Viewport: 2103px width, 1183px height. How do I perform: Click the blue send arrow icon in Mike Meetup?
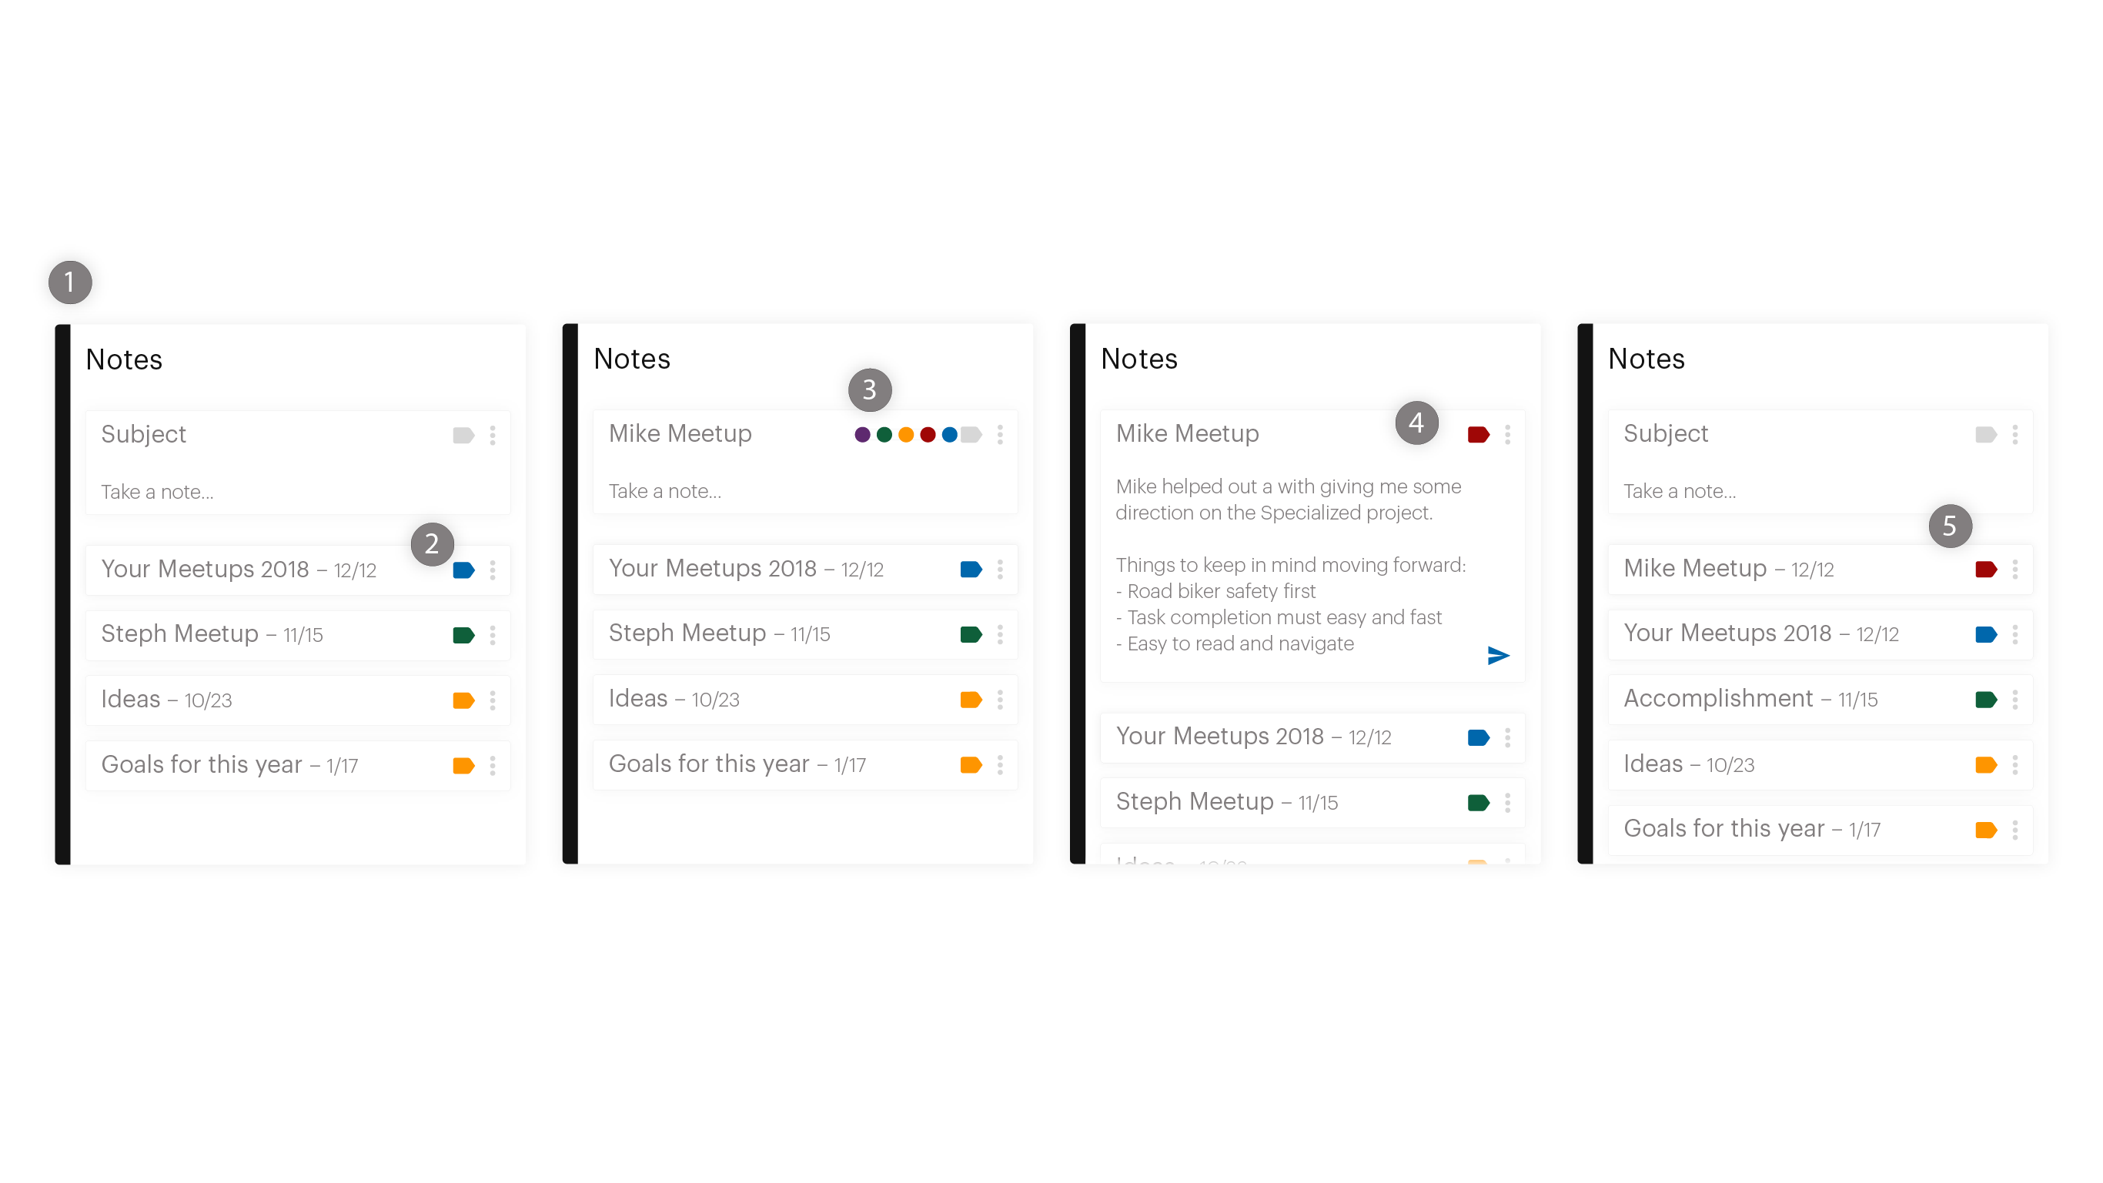(1498, 656)
